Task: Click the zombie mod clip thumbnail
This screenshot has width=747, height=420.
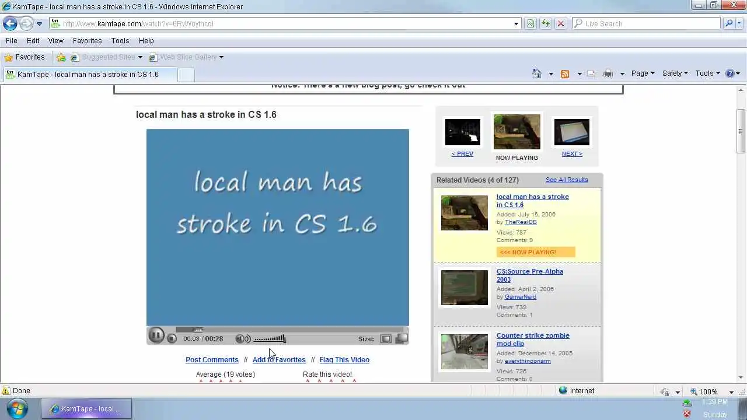Action: point(465,352)
